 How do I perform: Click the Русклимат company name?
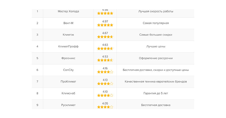point(68,105)
